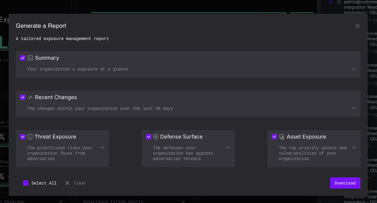Click the Threat Exposure shield icon
Viewport: 377px width, 203px height.
click(30, 137)
